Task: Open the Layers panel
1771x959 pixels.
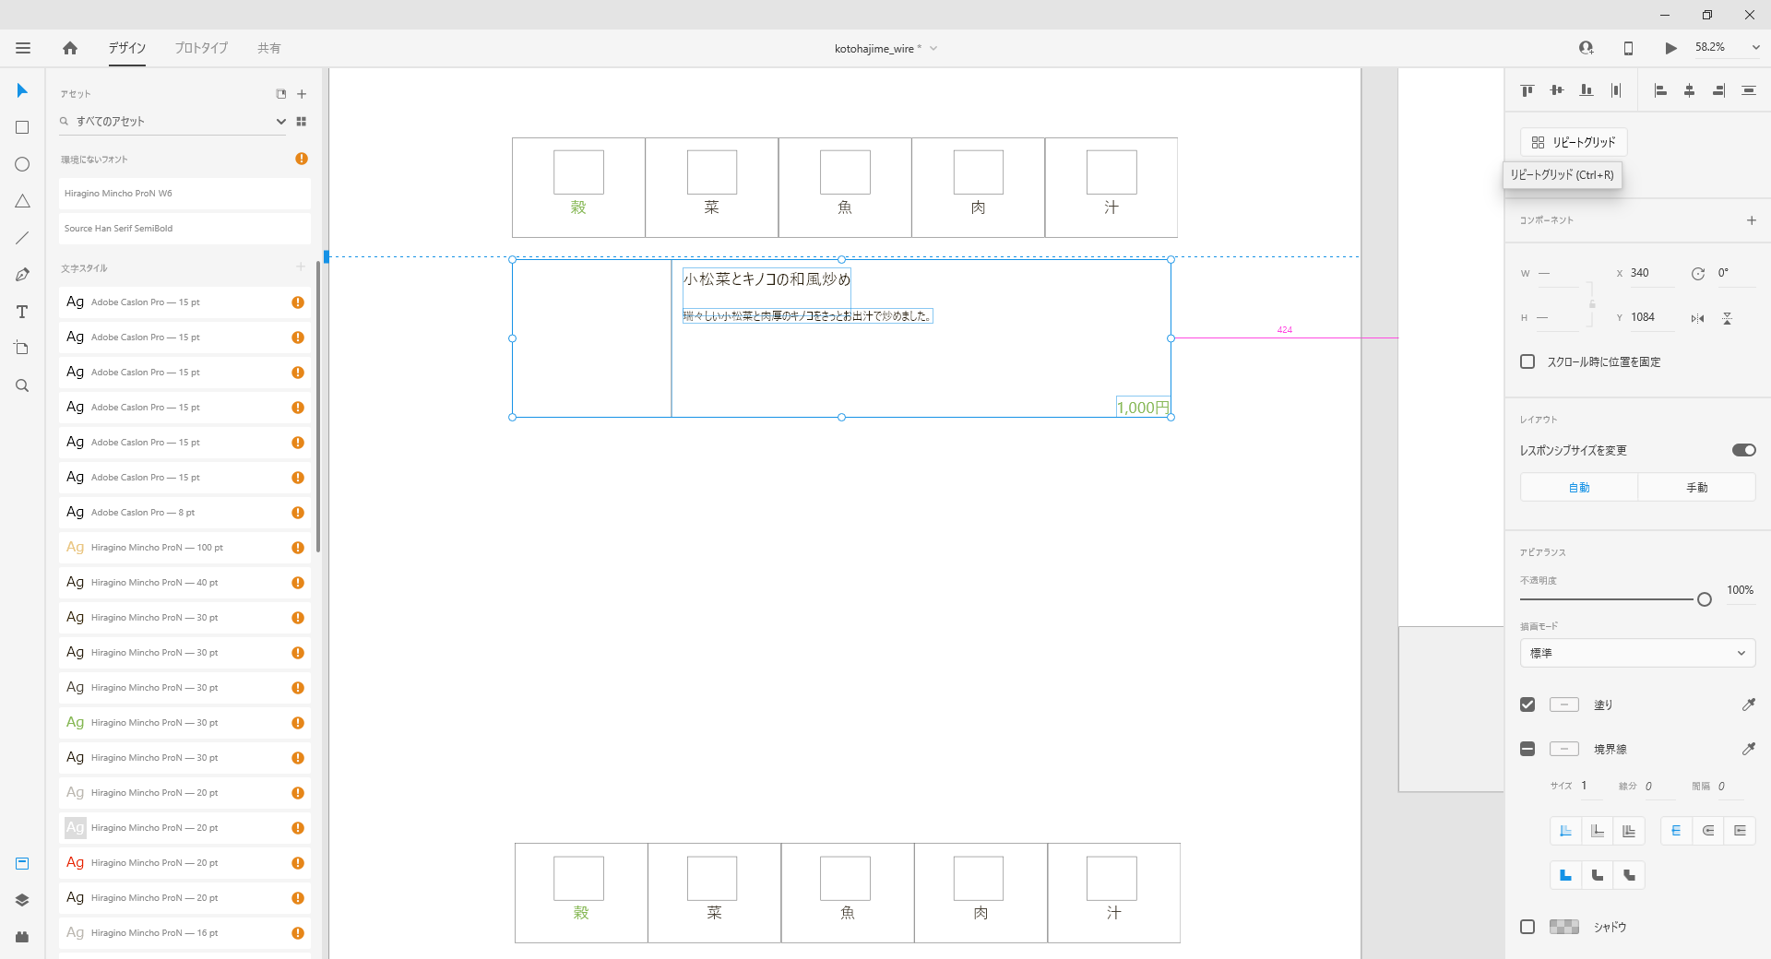Action: (x=22, y=900)
